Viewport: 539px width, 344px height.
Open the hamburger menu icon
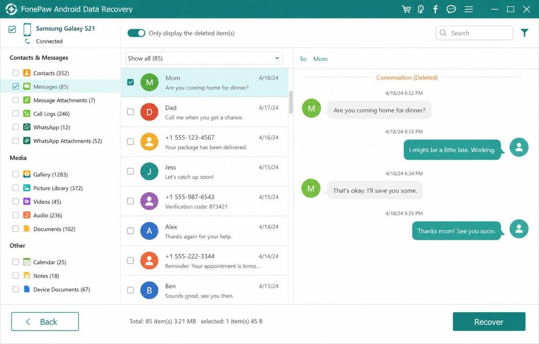(468, 9)
